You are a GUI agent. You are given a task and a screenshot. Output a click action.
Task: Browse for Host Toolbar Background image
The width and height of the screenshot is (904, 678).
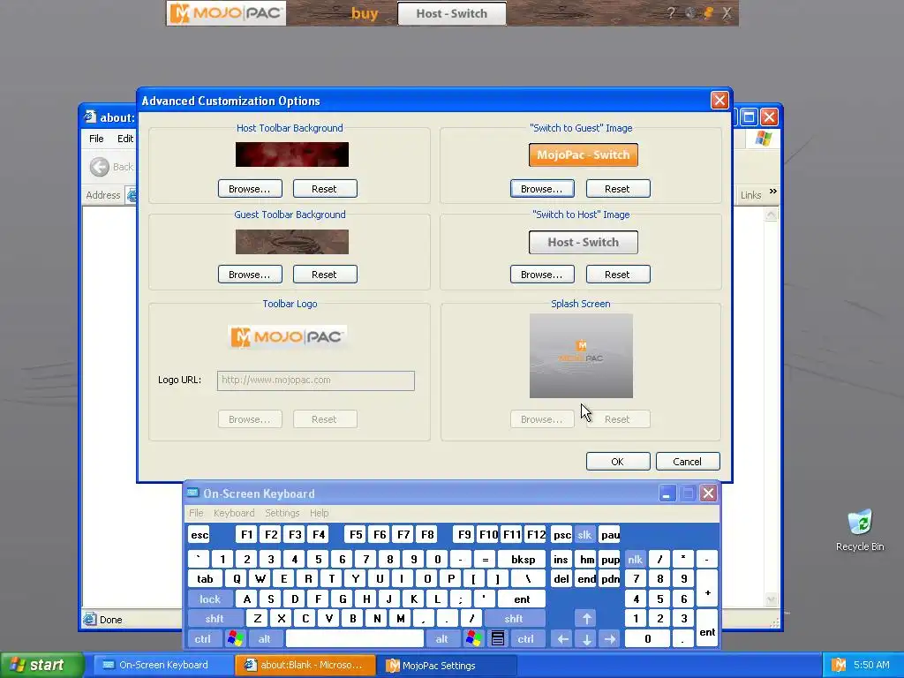(250, 189)
